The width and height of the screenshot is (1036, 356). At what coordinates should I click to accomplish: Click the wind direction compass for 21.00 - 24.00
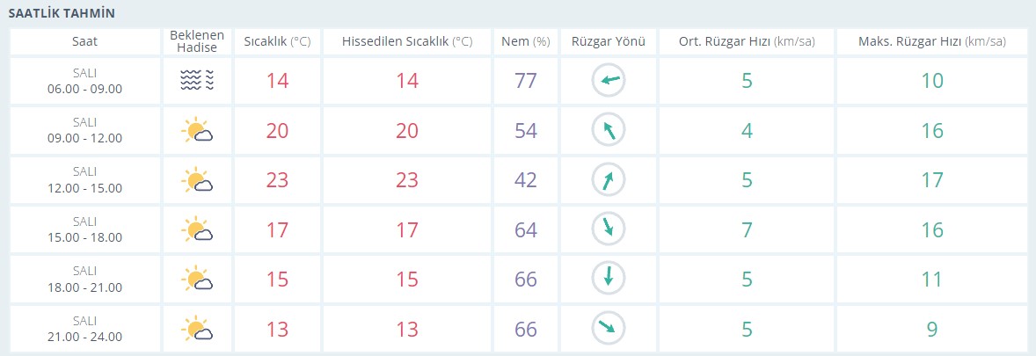tap(608, 328)
